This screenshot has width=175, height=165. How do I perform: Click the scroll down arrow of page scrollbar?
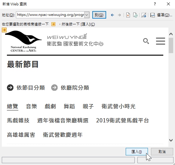point(171,140)
